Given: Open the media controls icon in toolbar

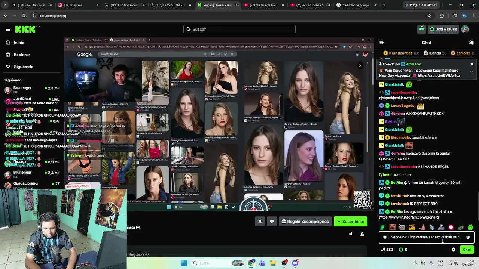Looking at the screenshot, I should (455, 16).
